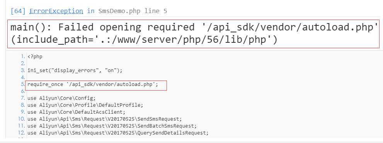383x143 pixels.
Task: Click the SendSmsRequest use statement
Action: [x=105, y=119]
